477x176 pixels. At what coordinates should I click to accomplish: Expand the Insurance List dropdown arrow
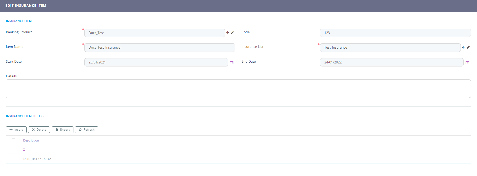click(463, 47)
